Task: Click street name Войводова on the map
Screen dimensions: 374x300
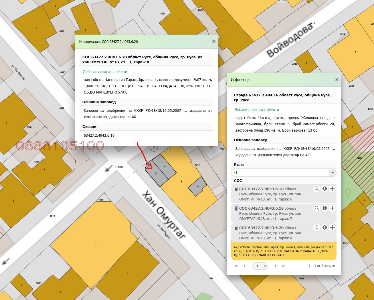Action: [290, 40]
